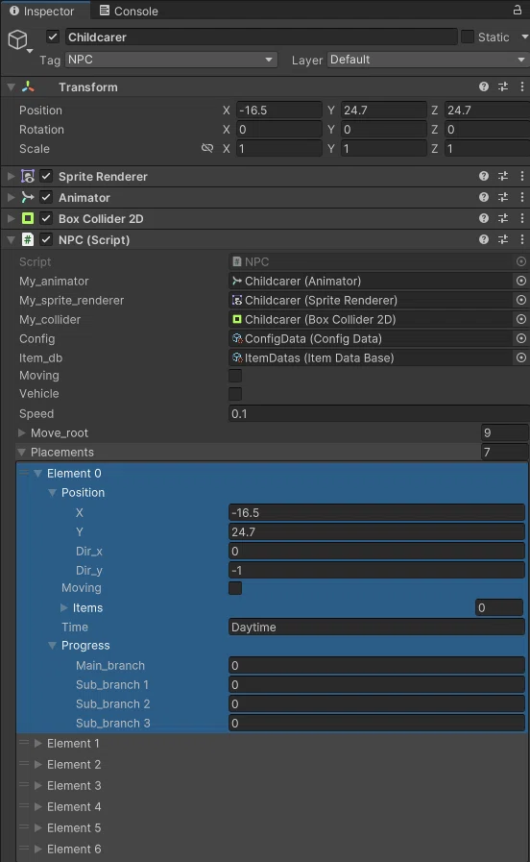Switch to the Inspector tab

point(42,11)
